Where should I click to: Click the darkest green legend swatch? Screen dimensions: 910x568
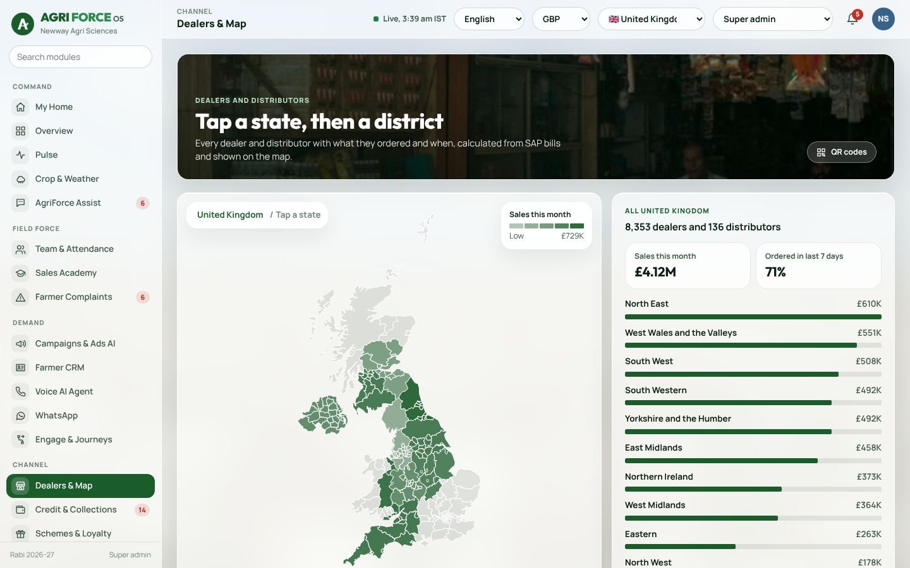point(577,225)
